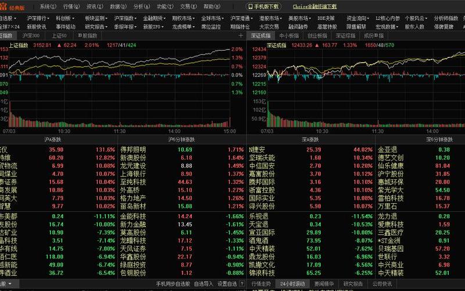The height and width of the screenshot is (291, 465).
Task: Expand the 新股IPO dropdown
Action: 153,27
